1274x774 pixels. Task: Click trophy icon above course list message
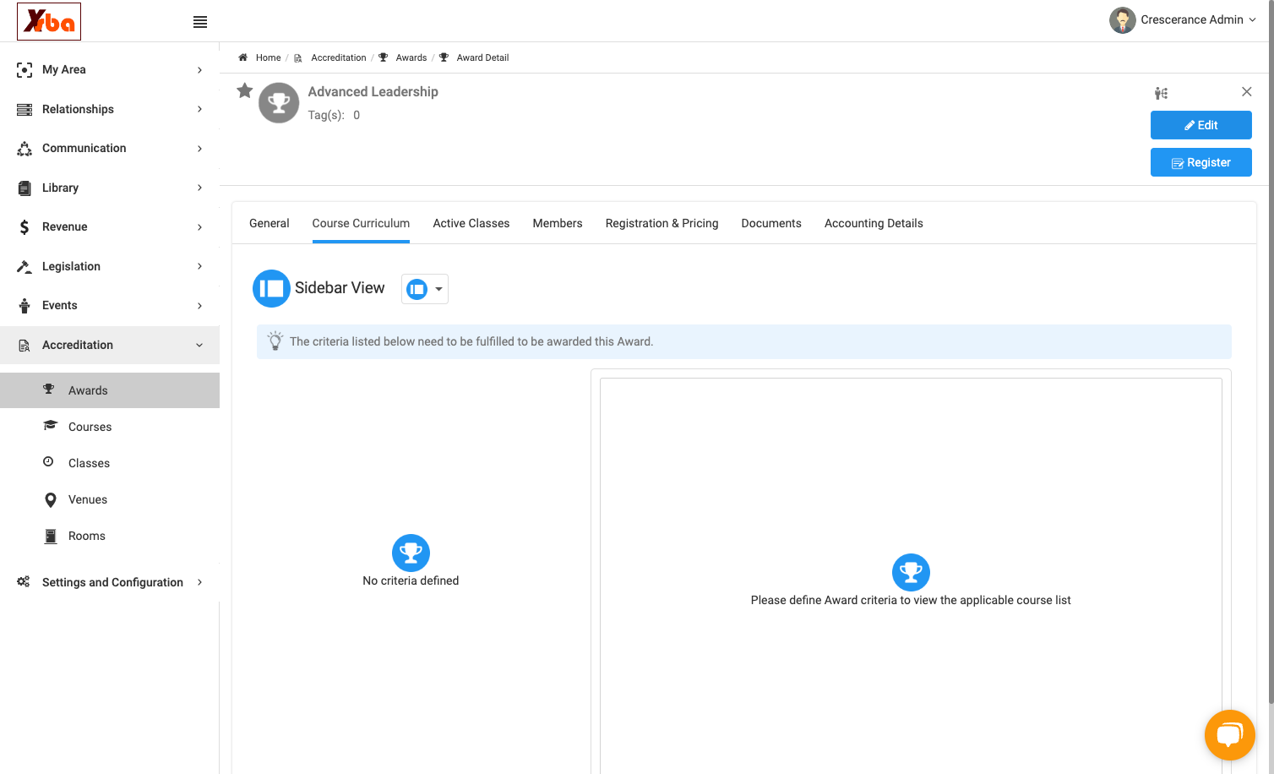[911, 572]
